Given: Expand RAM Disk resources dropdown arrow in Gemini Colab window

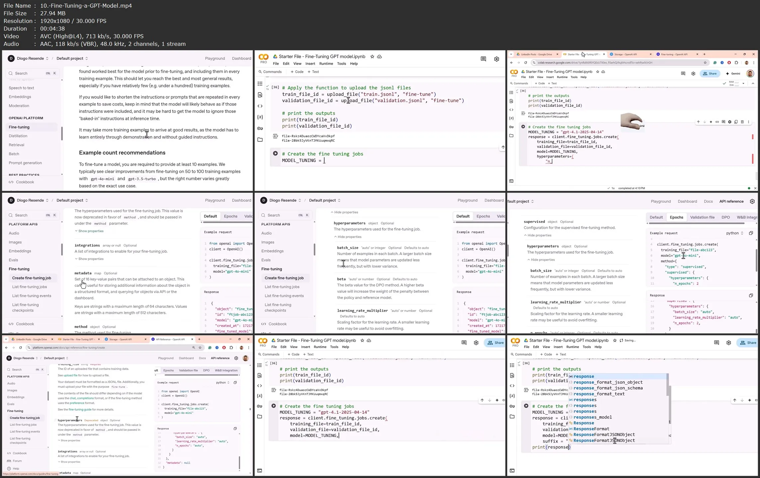Looking at the screenshot, I should click(x=743, y=83).
